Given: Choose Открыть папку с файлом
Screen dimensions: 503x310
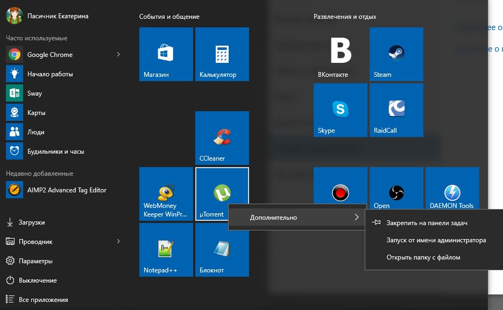Looking at the screenshot, I should [x=423, y=257].
